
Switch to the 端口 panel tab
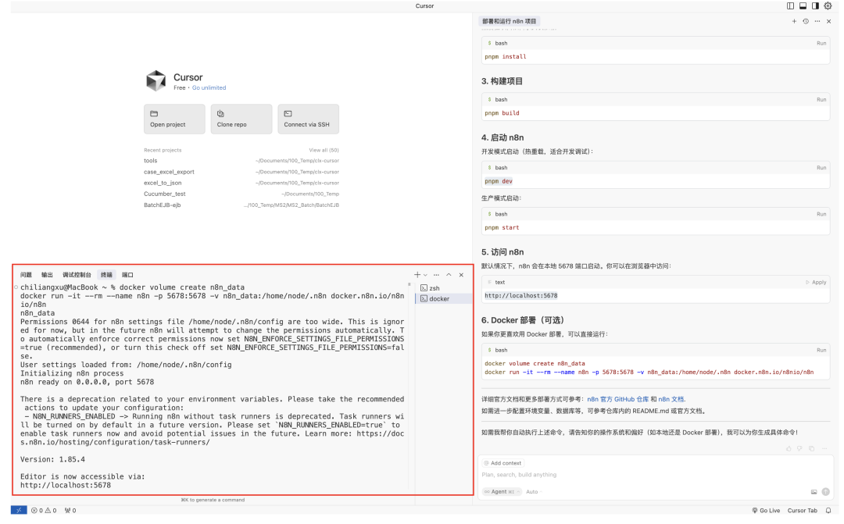(127, 275)
